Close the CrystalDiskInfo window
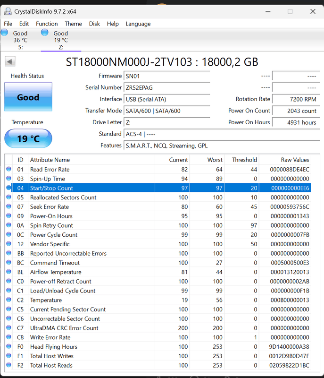Screen dimensions: 324x378 pos(313,11)
